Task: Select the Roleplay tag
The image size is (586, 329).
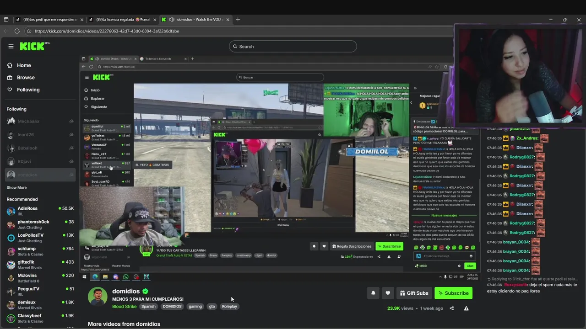Action: coord(229,307)
